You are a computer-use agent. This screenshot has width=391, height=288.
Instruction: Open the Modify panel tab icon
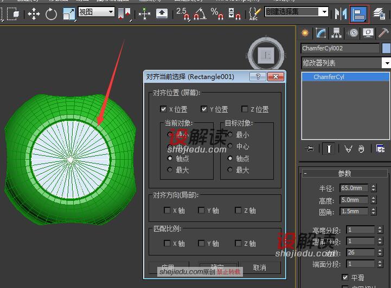(321, 33)
